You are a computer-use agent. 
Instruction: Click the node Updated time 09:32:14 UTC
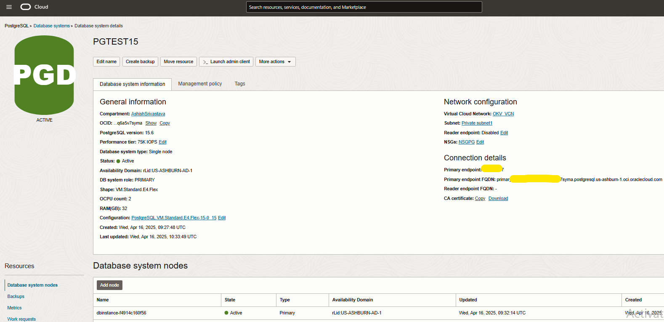[x=492, y=313]
